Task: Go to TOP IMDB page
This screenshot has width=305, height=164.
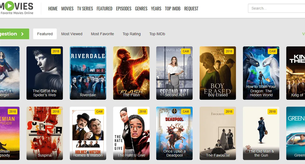Action: (173, 9)
